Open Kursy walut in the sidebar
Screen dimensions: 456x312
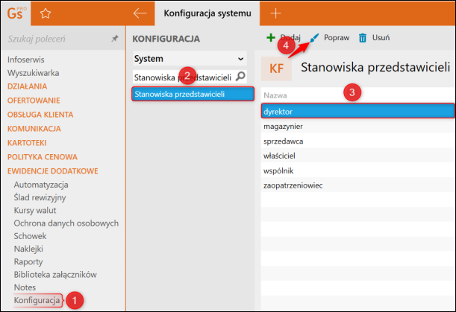(35, 210)
